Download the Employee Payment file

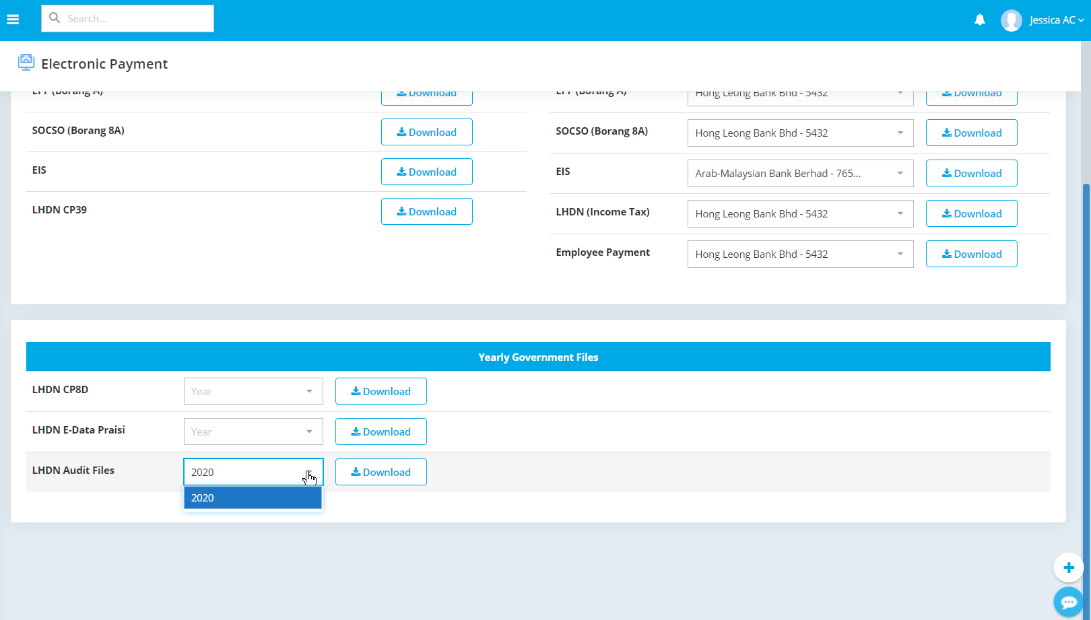(971, 254)
